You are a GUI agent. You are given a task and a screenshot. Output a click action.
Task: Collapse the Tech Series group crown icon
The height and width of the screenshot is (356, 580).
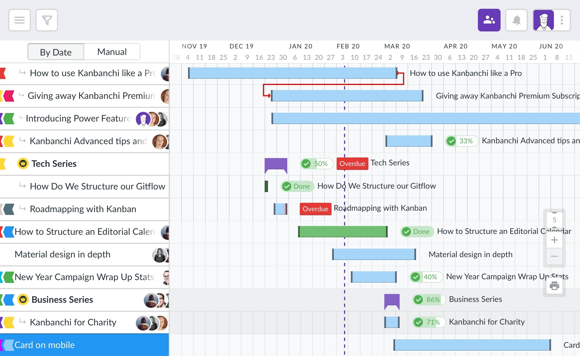[23, 163]
